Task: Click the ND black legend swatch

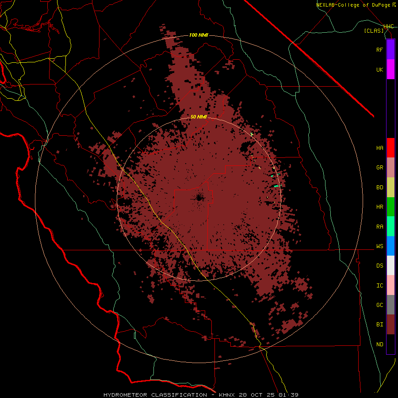Action: (x=390, y=344)
